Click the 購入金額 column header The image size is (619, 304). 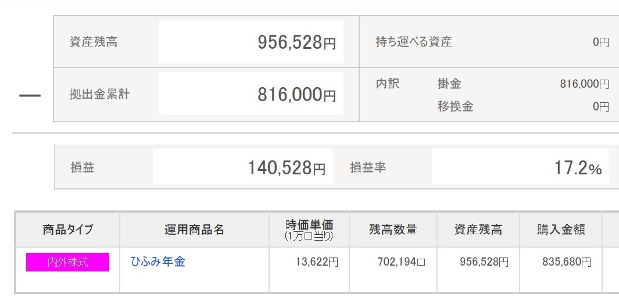(x=561, y=230)
